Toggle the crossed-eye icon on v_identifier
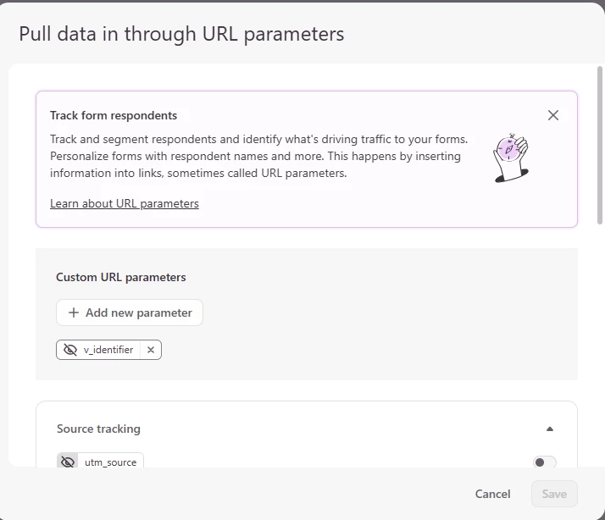This screenshot has width=605, height=520. tap(70, 350)
